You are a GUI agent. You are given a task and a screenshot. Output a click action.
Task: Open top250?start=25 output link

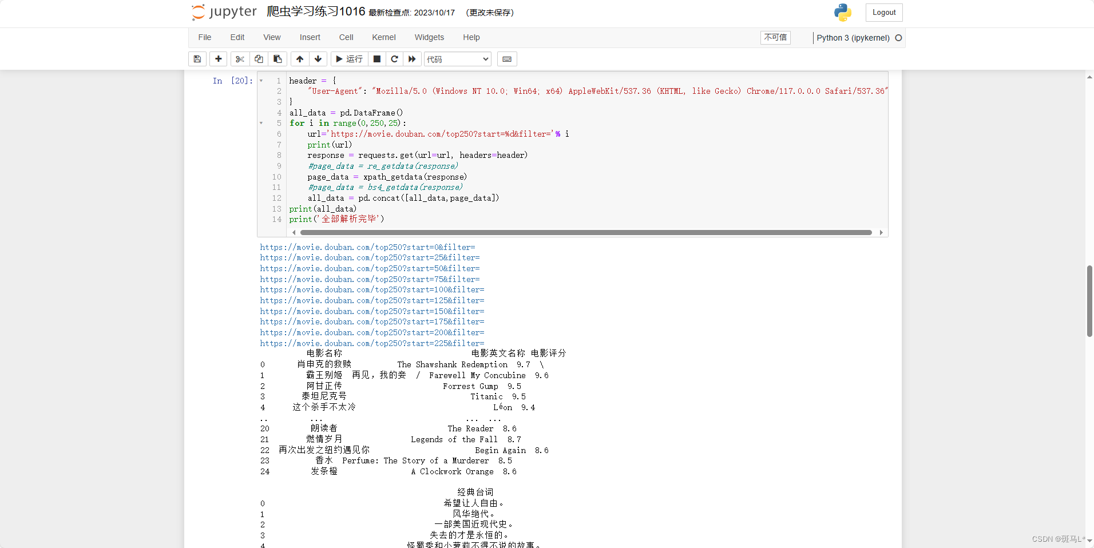point(370,257)
